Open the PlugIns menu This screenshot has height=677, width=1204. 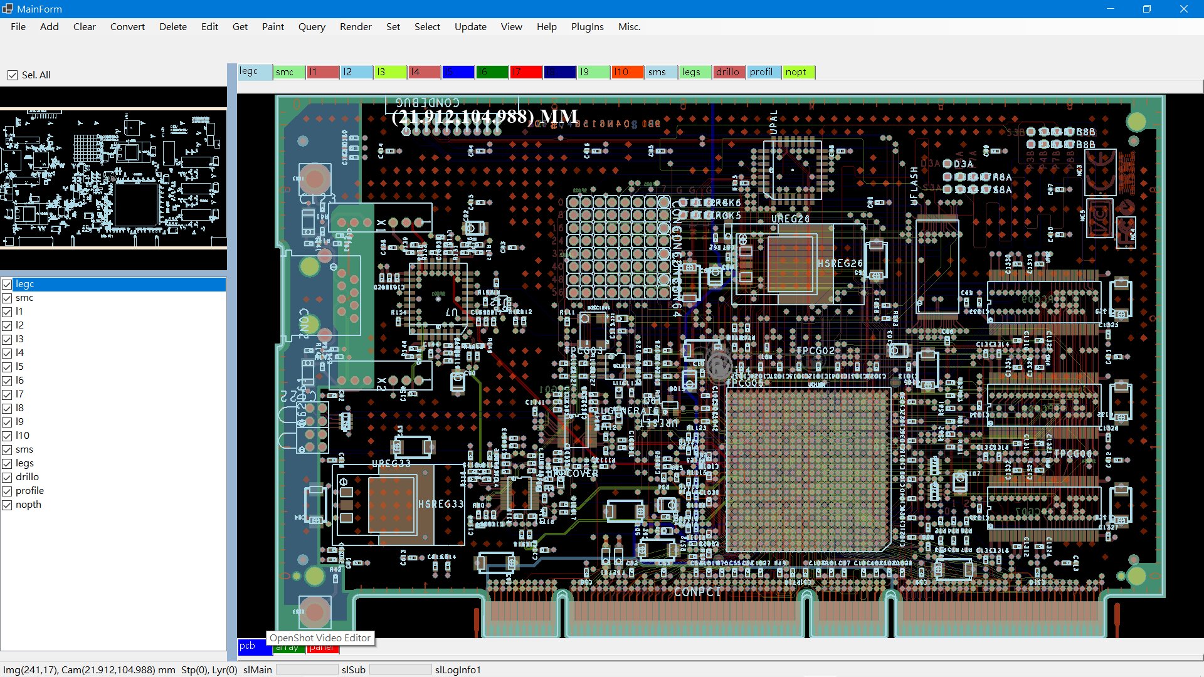[587, 27]
